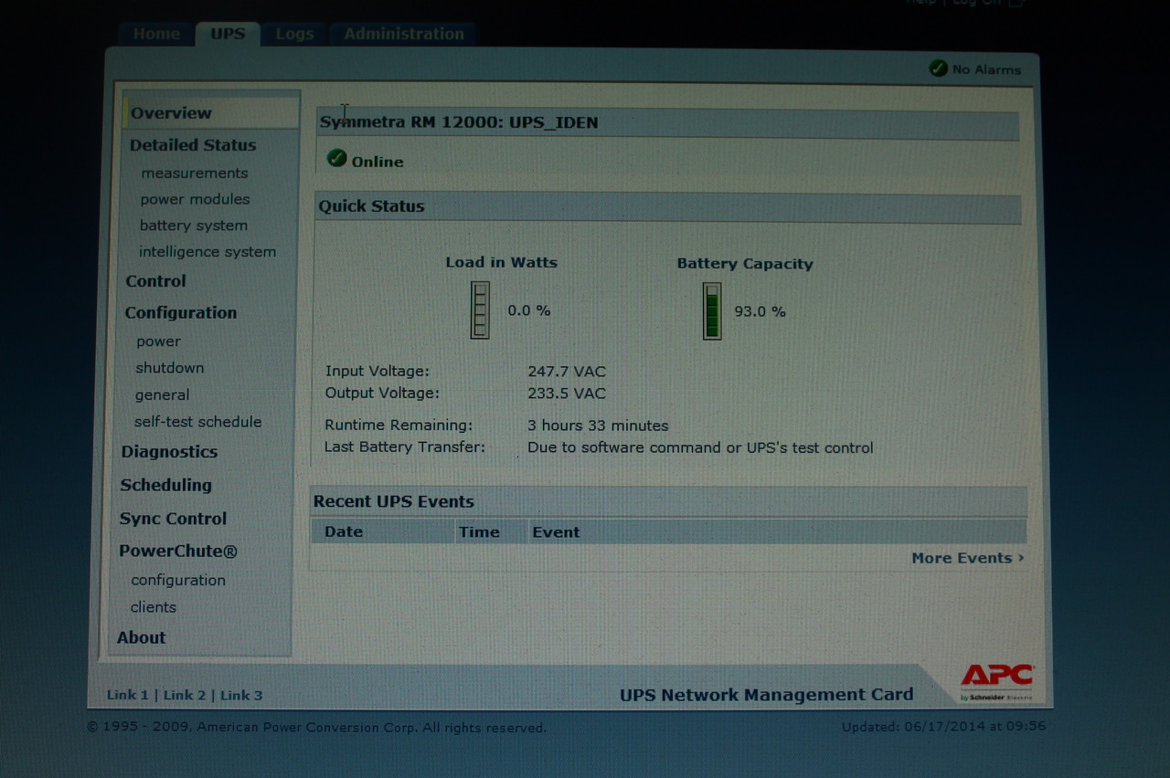This screenshot has width=1170, height=778.
Task: Follow Link 2 in footer
Action: [185, 695]
